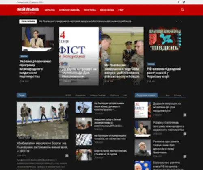This screenshot has height=170, width=203.
Task: Select the Львів section tab
Action: click(22, 95)
